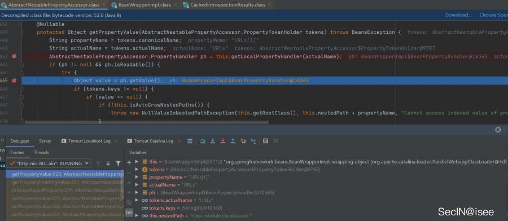Click the Trace Current Stream Chain icon
Image resolution: width=508 pixels, height=221 pixels.
pos(275,141)
